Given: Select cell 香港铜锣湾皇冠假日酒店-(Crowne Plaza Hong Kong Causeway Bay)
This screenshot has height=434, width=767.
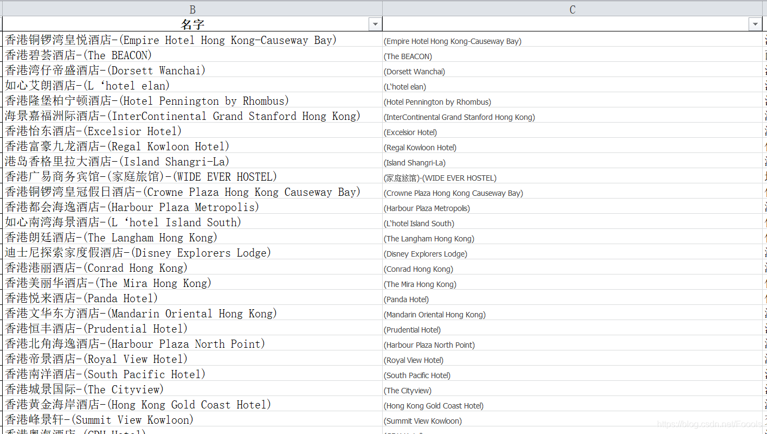Looking at the screenshot, I should click(x=192, y=192).
